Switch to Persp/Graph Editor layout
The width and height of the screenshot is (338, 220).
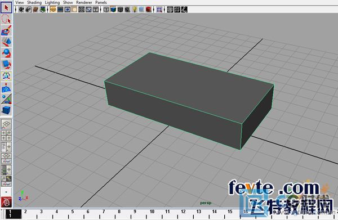(6, 158)
